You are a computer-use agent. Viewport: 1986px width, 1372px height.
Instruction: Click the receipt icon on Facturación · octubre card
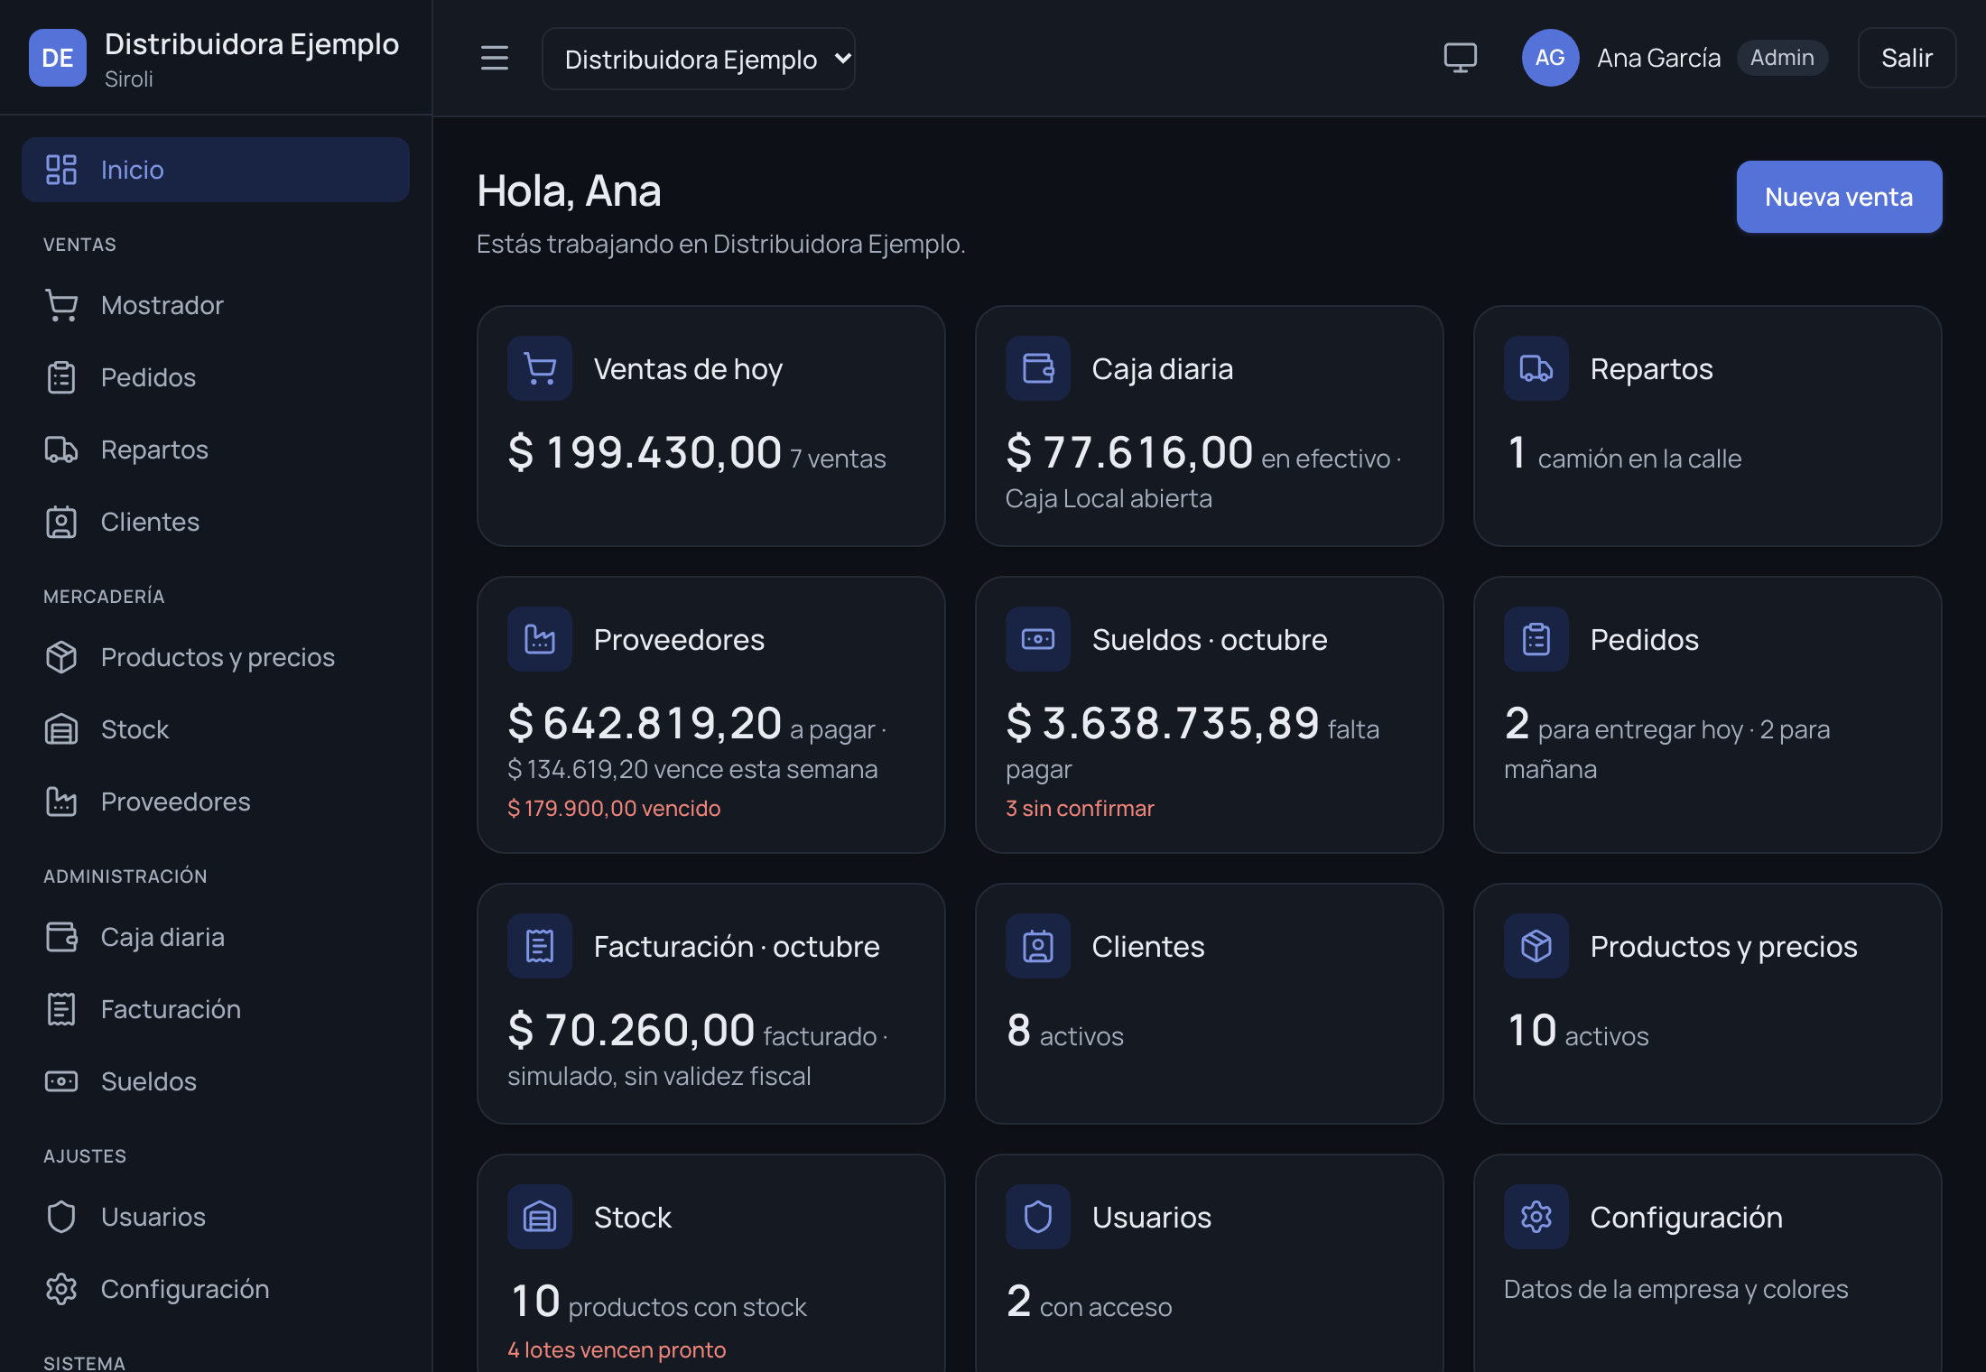tap(540, 946)
